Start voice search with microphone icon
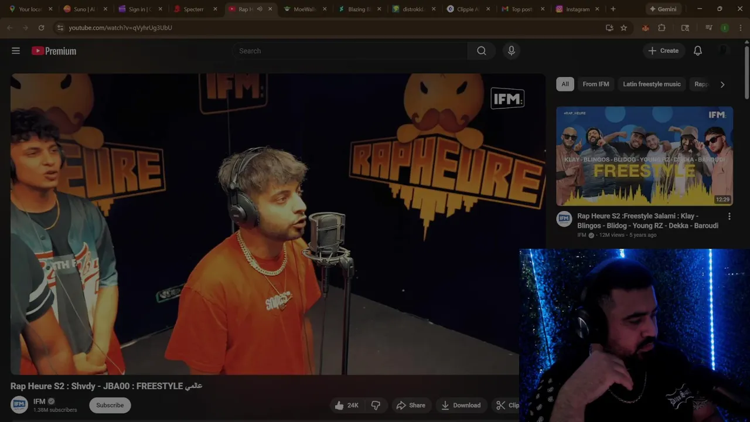The height and width of the screenshot is (422, 750). 512,51
